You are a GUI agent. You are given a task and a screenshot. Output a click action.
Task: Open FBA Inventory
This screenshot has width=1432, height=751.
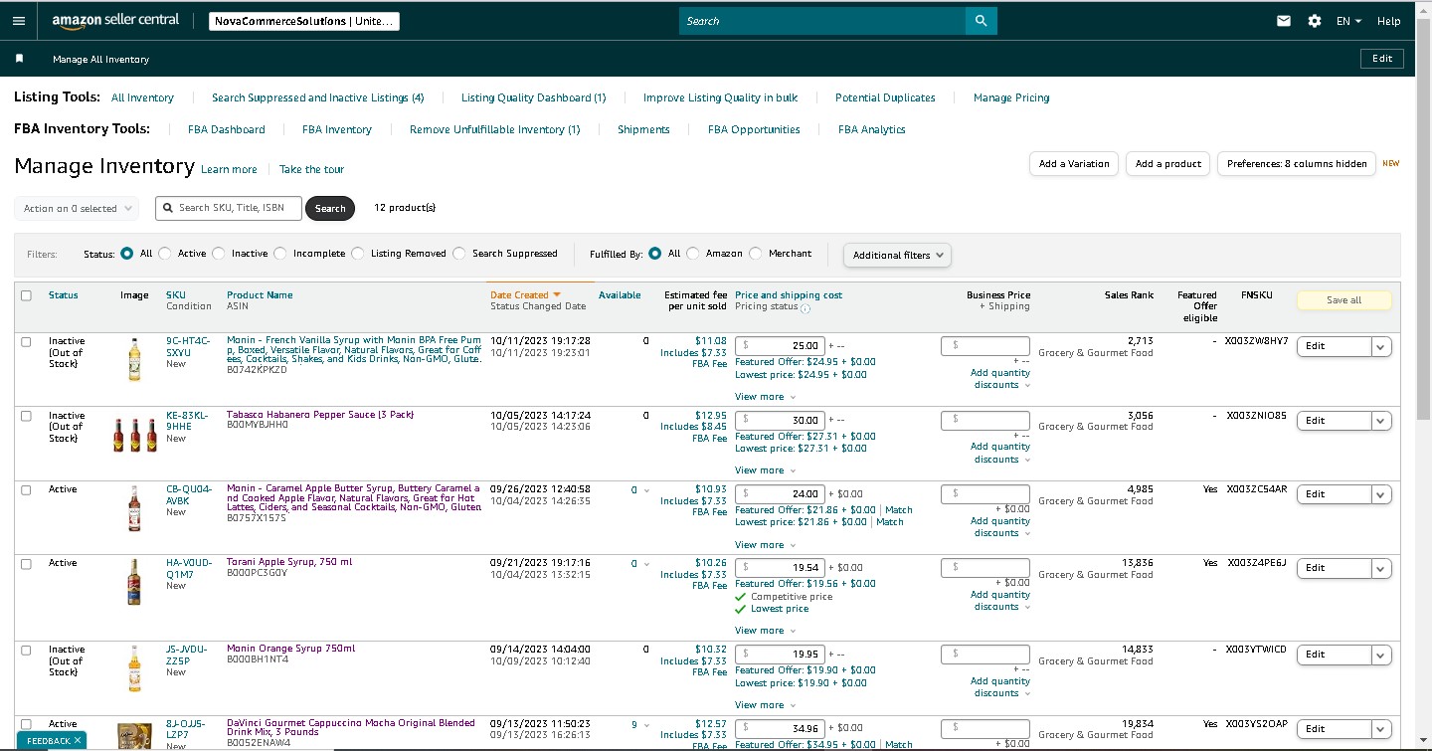click(x=337, y=129)
